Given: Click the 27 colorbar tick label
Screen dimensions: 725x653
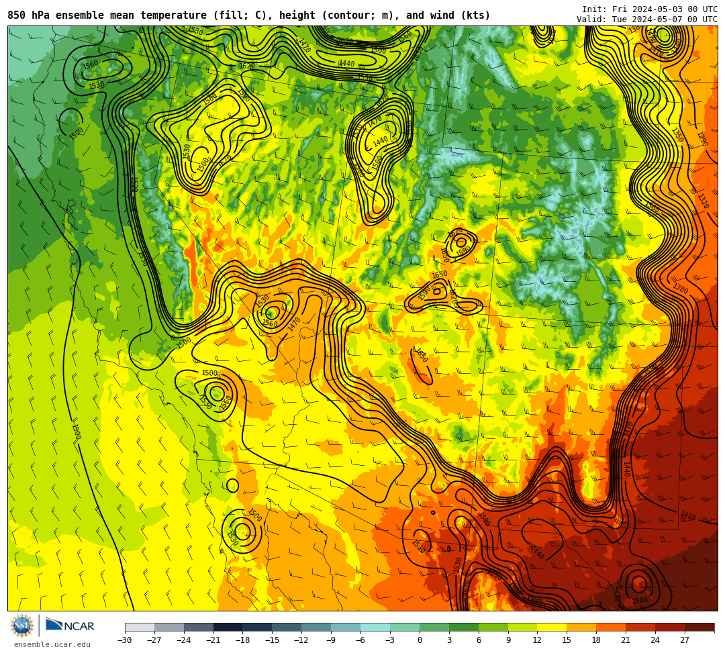Looking at the screenshot, I should (x=685, y=640).
